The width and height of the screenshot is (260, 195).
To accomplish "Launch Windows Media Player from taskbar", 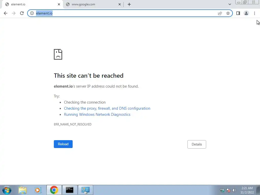I will 38,190.
